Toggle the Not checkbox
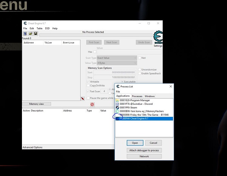The image size is (227, 176). coord(140,58)
